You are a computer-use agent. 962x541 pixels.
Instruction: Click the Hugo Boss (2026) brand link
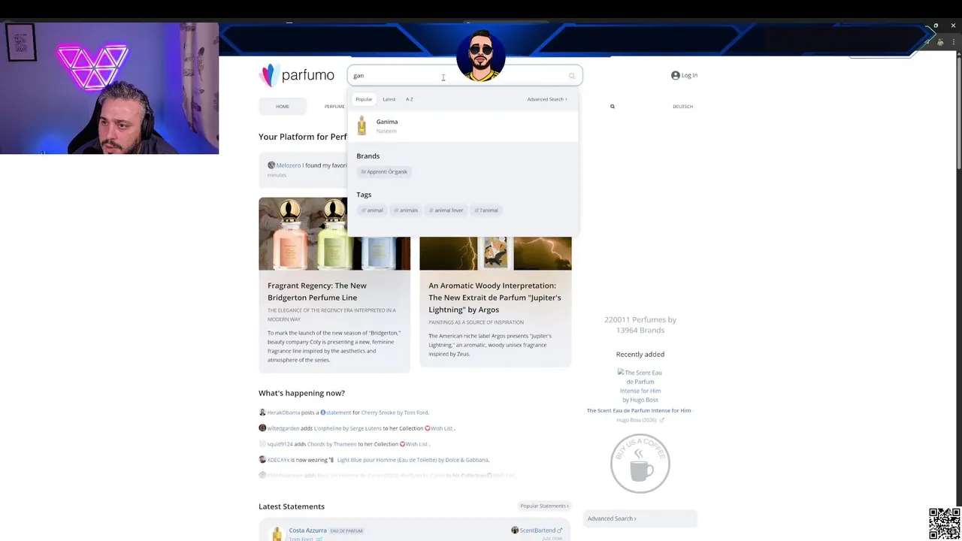(x=637, y=420)
